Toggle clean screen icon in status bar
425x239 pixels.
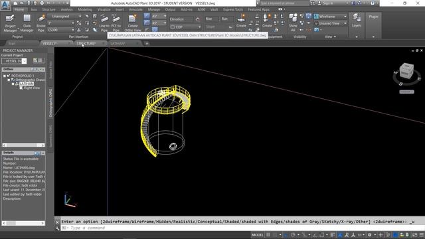[x=415, y=234]
